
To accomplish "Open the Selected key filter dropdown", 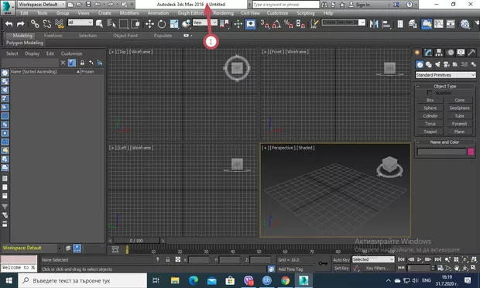I will [373, 259].
